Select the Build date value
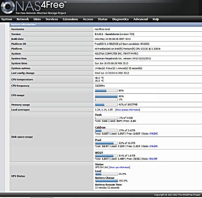 [x=112, y=39]
